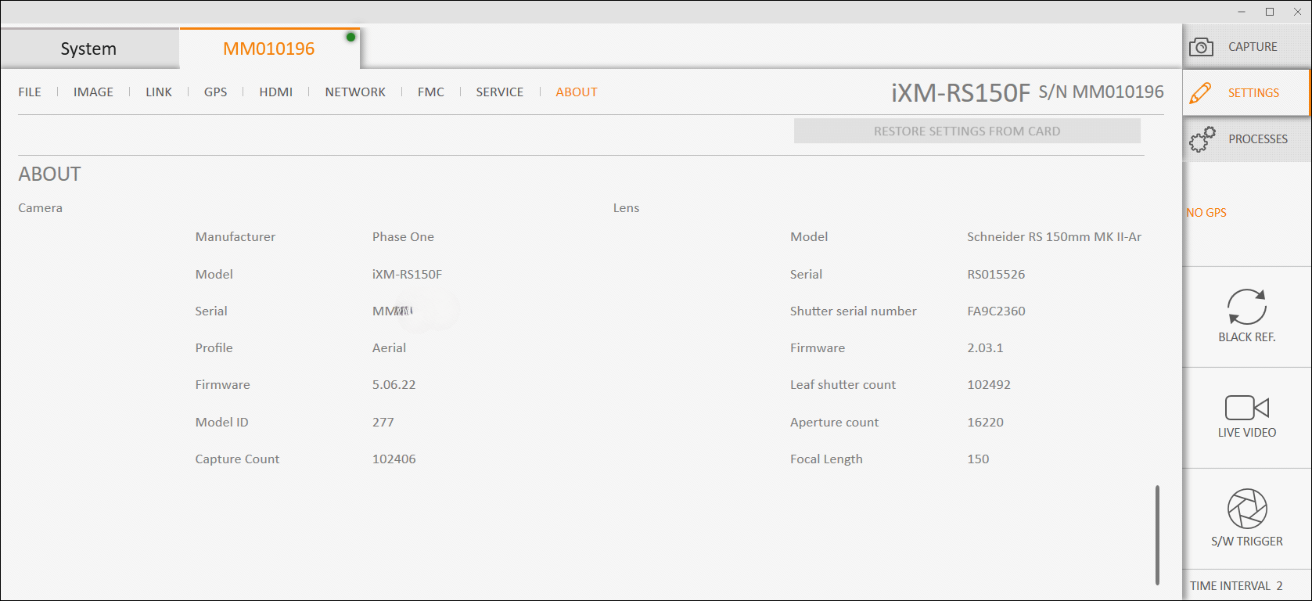Maximize the application window
Image resolution: width=1312 pixels, height=601 pixels.
(1270, 12)
